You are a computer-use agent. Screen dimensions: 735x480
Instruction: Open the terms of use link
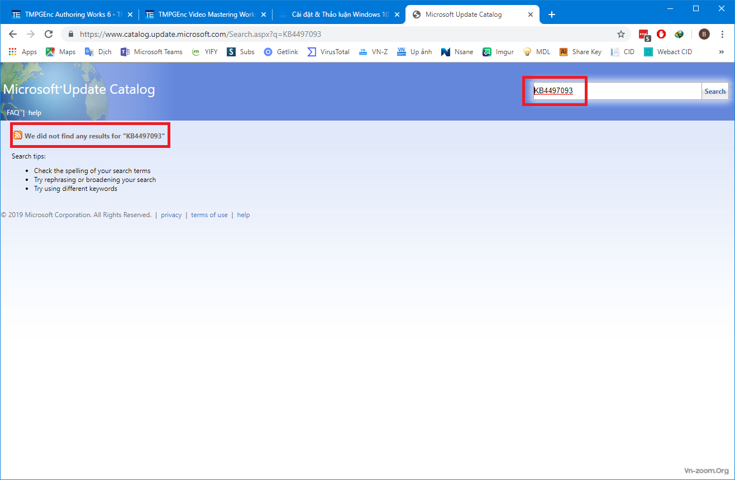(209, 215)
